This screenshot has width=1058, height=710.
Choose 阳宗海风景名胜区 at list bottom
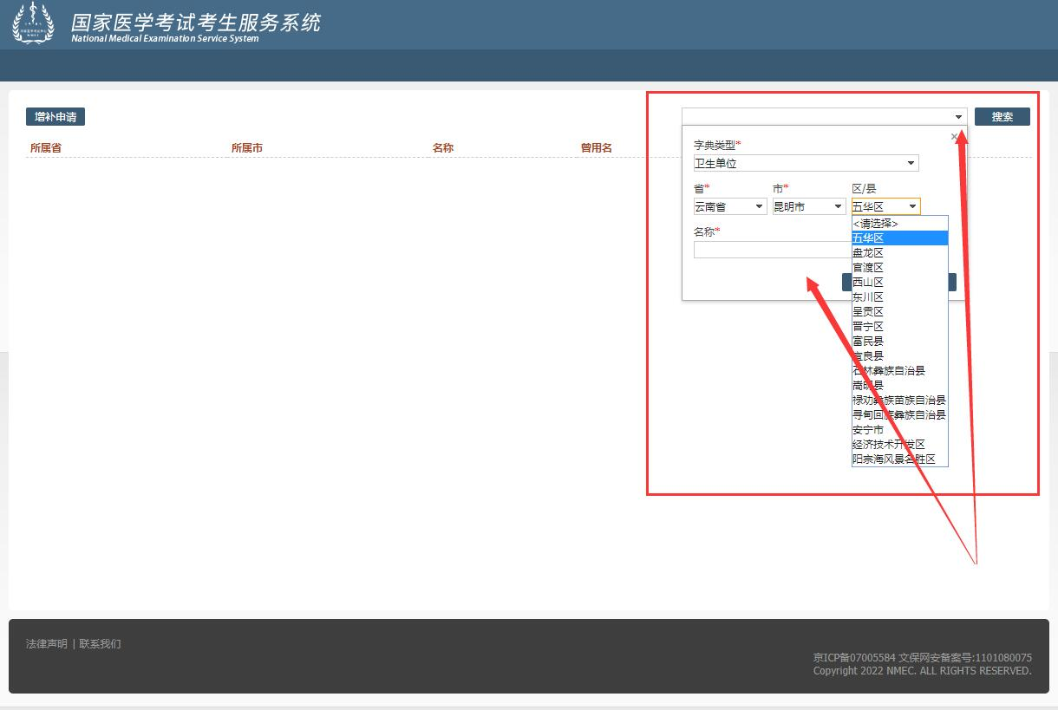pyautogui.click(x=893, y=459)
